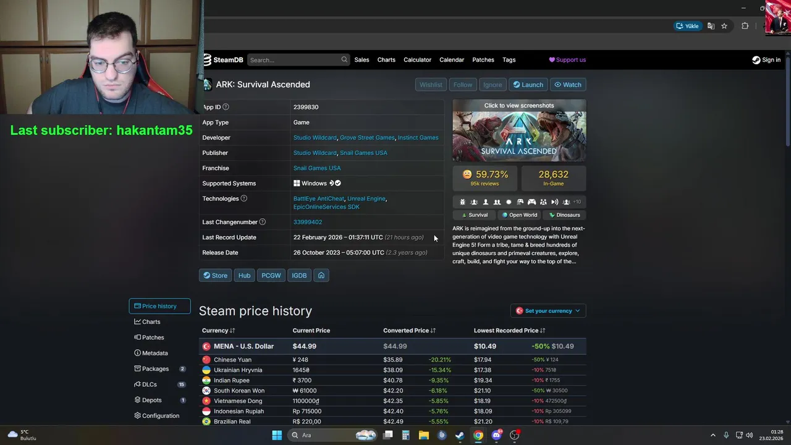791x445 pixels.
Task: Click Sign in with Steam
Action: pyautogui.click(x=766, y=60)
